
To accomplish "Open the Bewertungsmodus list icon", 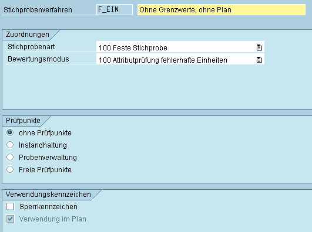I will point(259,60).
